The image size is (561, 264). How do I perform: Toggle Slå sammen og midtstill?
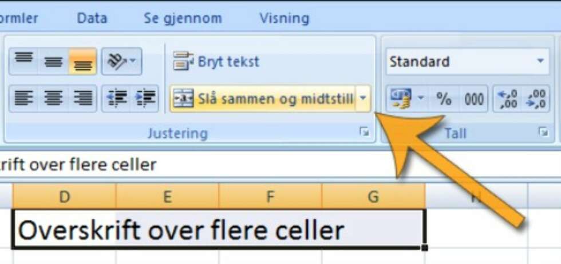[263, 98]
